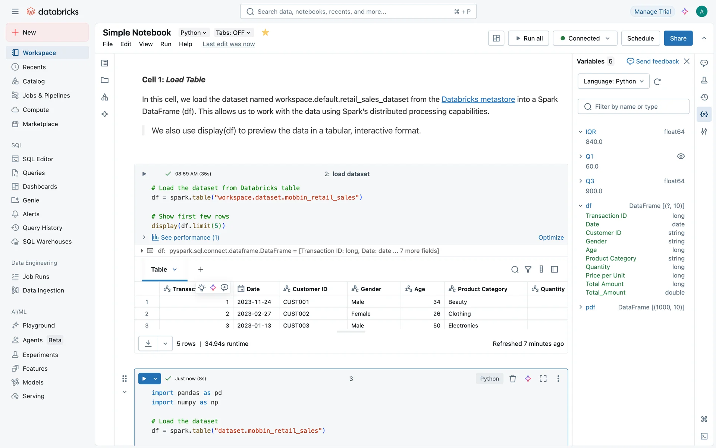Download the table results
Viewport: 716px width, 448px height.
[148, 343]
